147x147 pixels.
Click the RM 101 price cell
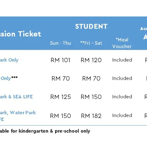61,60
